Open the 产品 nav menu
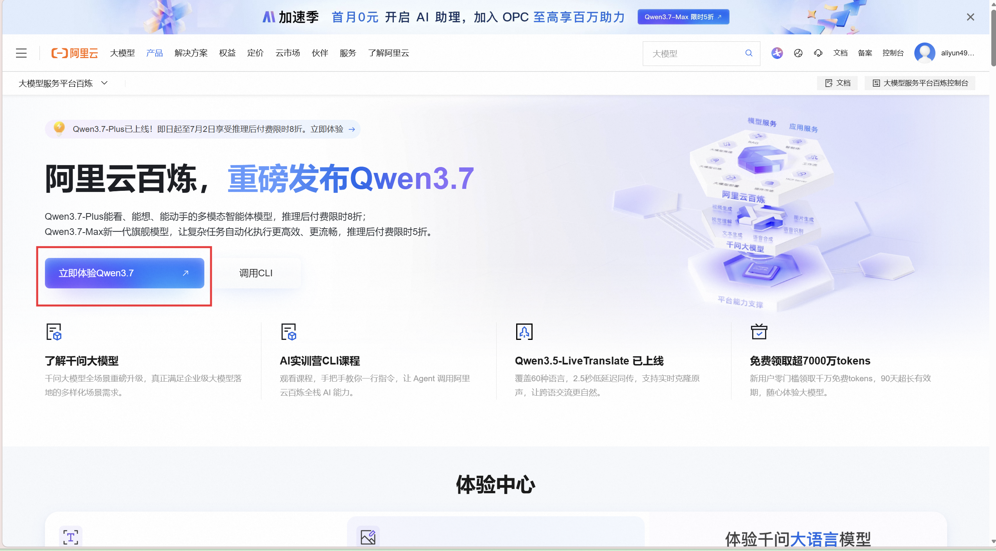996x551 pixels. [x=154, y=53]
